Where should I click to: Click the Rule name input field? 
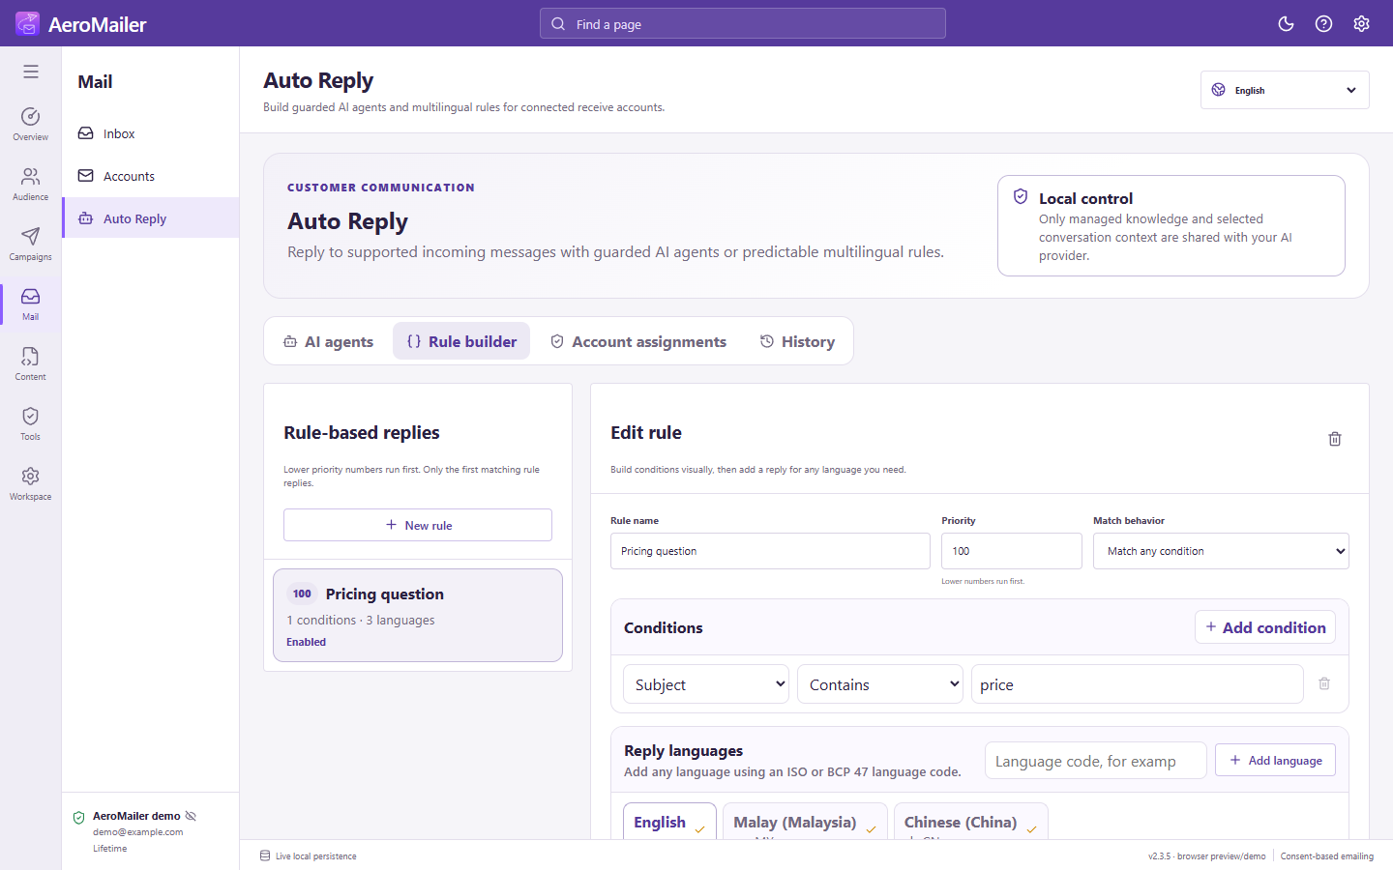pos(770,551)
